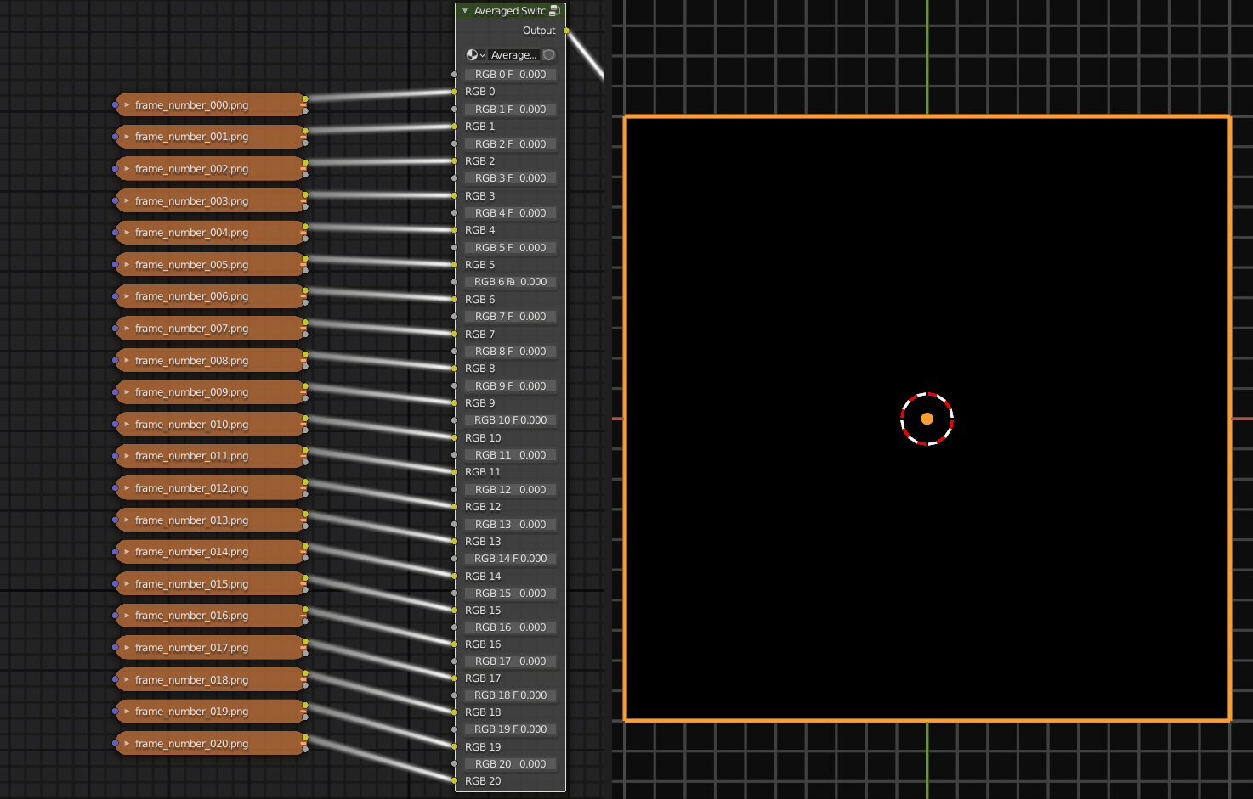Click the RGB 12 factor value slider
The image size is (1253, 799).
pyautogui.click(x=510, y=490)
